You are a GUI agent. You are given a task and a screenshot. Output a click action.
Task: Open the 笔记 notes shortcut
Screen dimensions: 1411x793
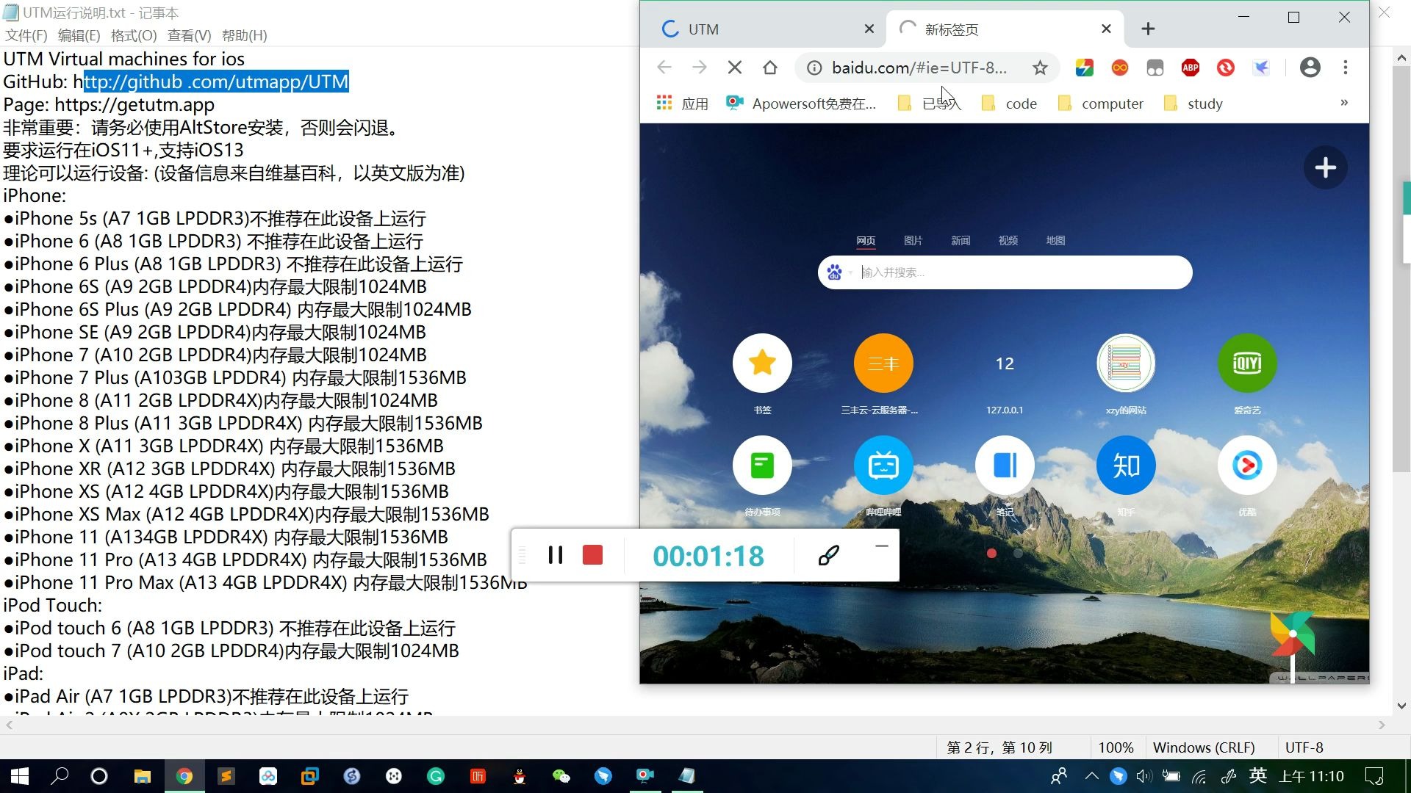1005,465
